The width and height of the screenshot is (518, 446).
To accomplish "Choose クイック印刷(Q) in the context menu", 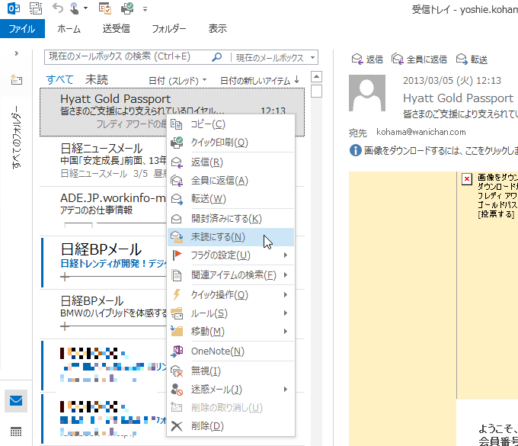I will click(x=231, y=143).
